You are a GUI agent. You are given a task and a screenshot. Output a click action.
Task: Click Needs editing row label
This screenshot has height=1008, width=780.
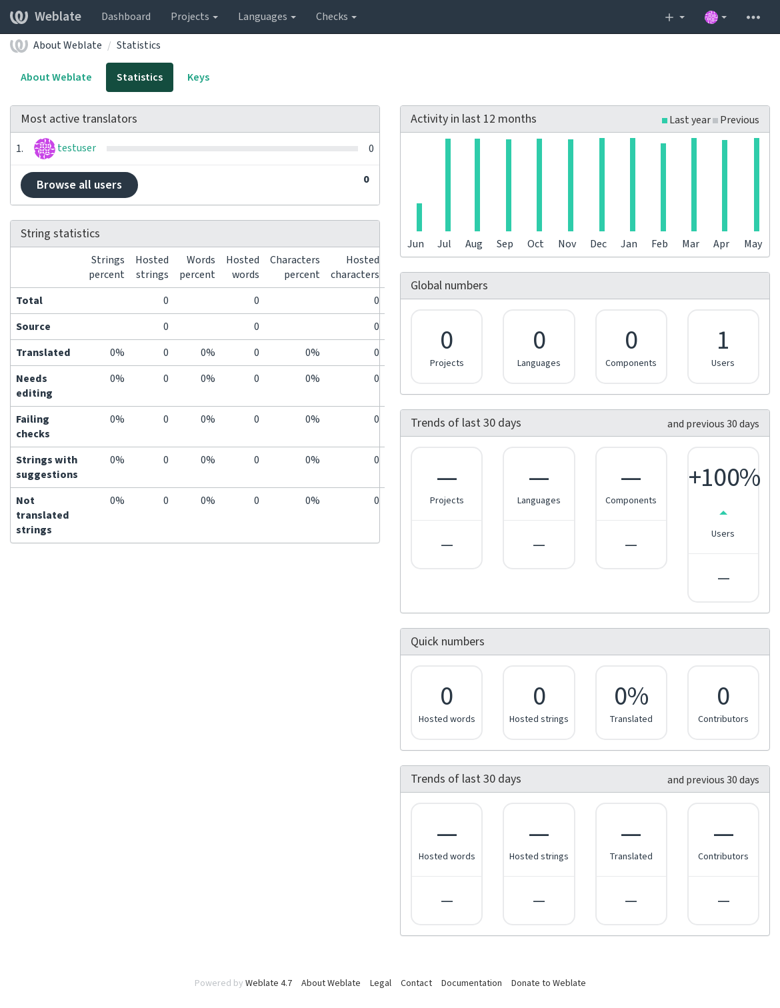coord(35,386)
